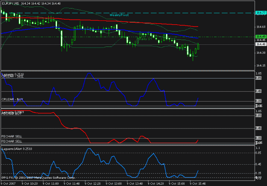
Task: Click the 0.85 scale value in Laguerre1Alert panel
Action: [x=258, y=153]
